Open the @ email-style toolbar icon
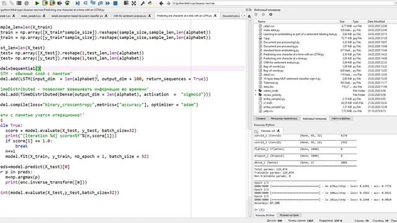 27,3
